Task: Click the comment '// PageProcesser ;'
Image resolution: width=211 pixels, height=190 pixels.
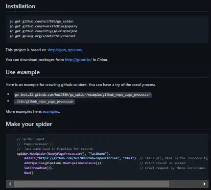Action: click(x=34, y=144)
